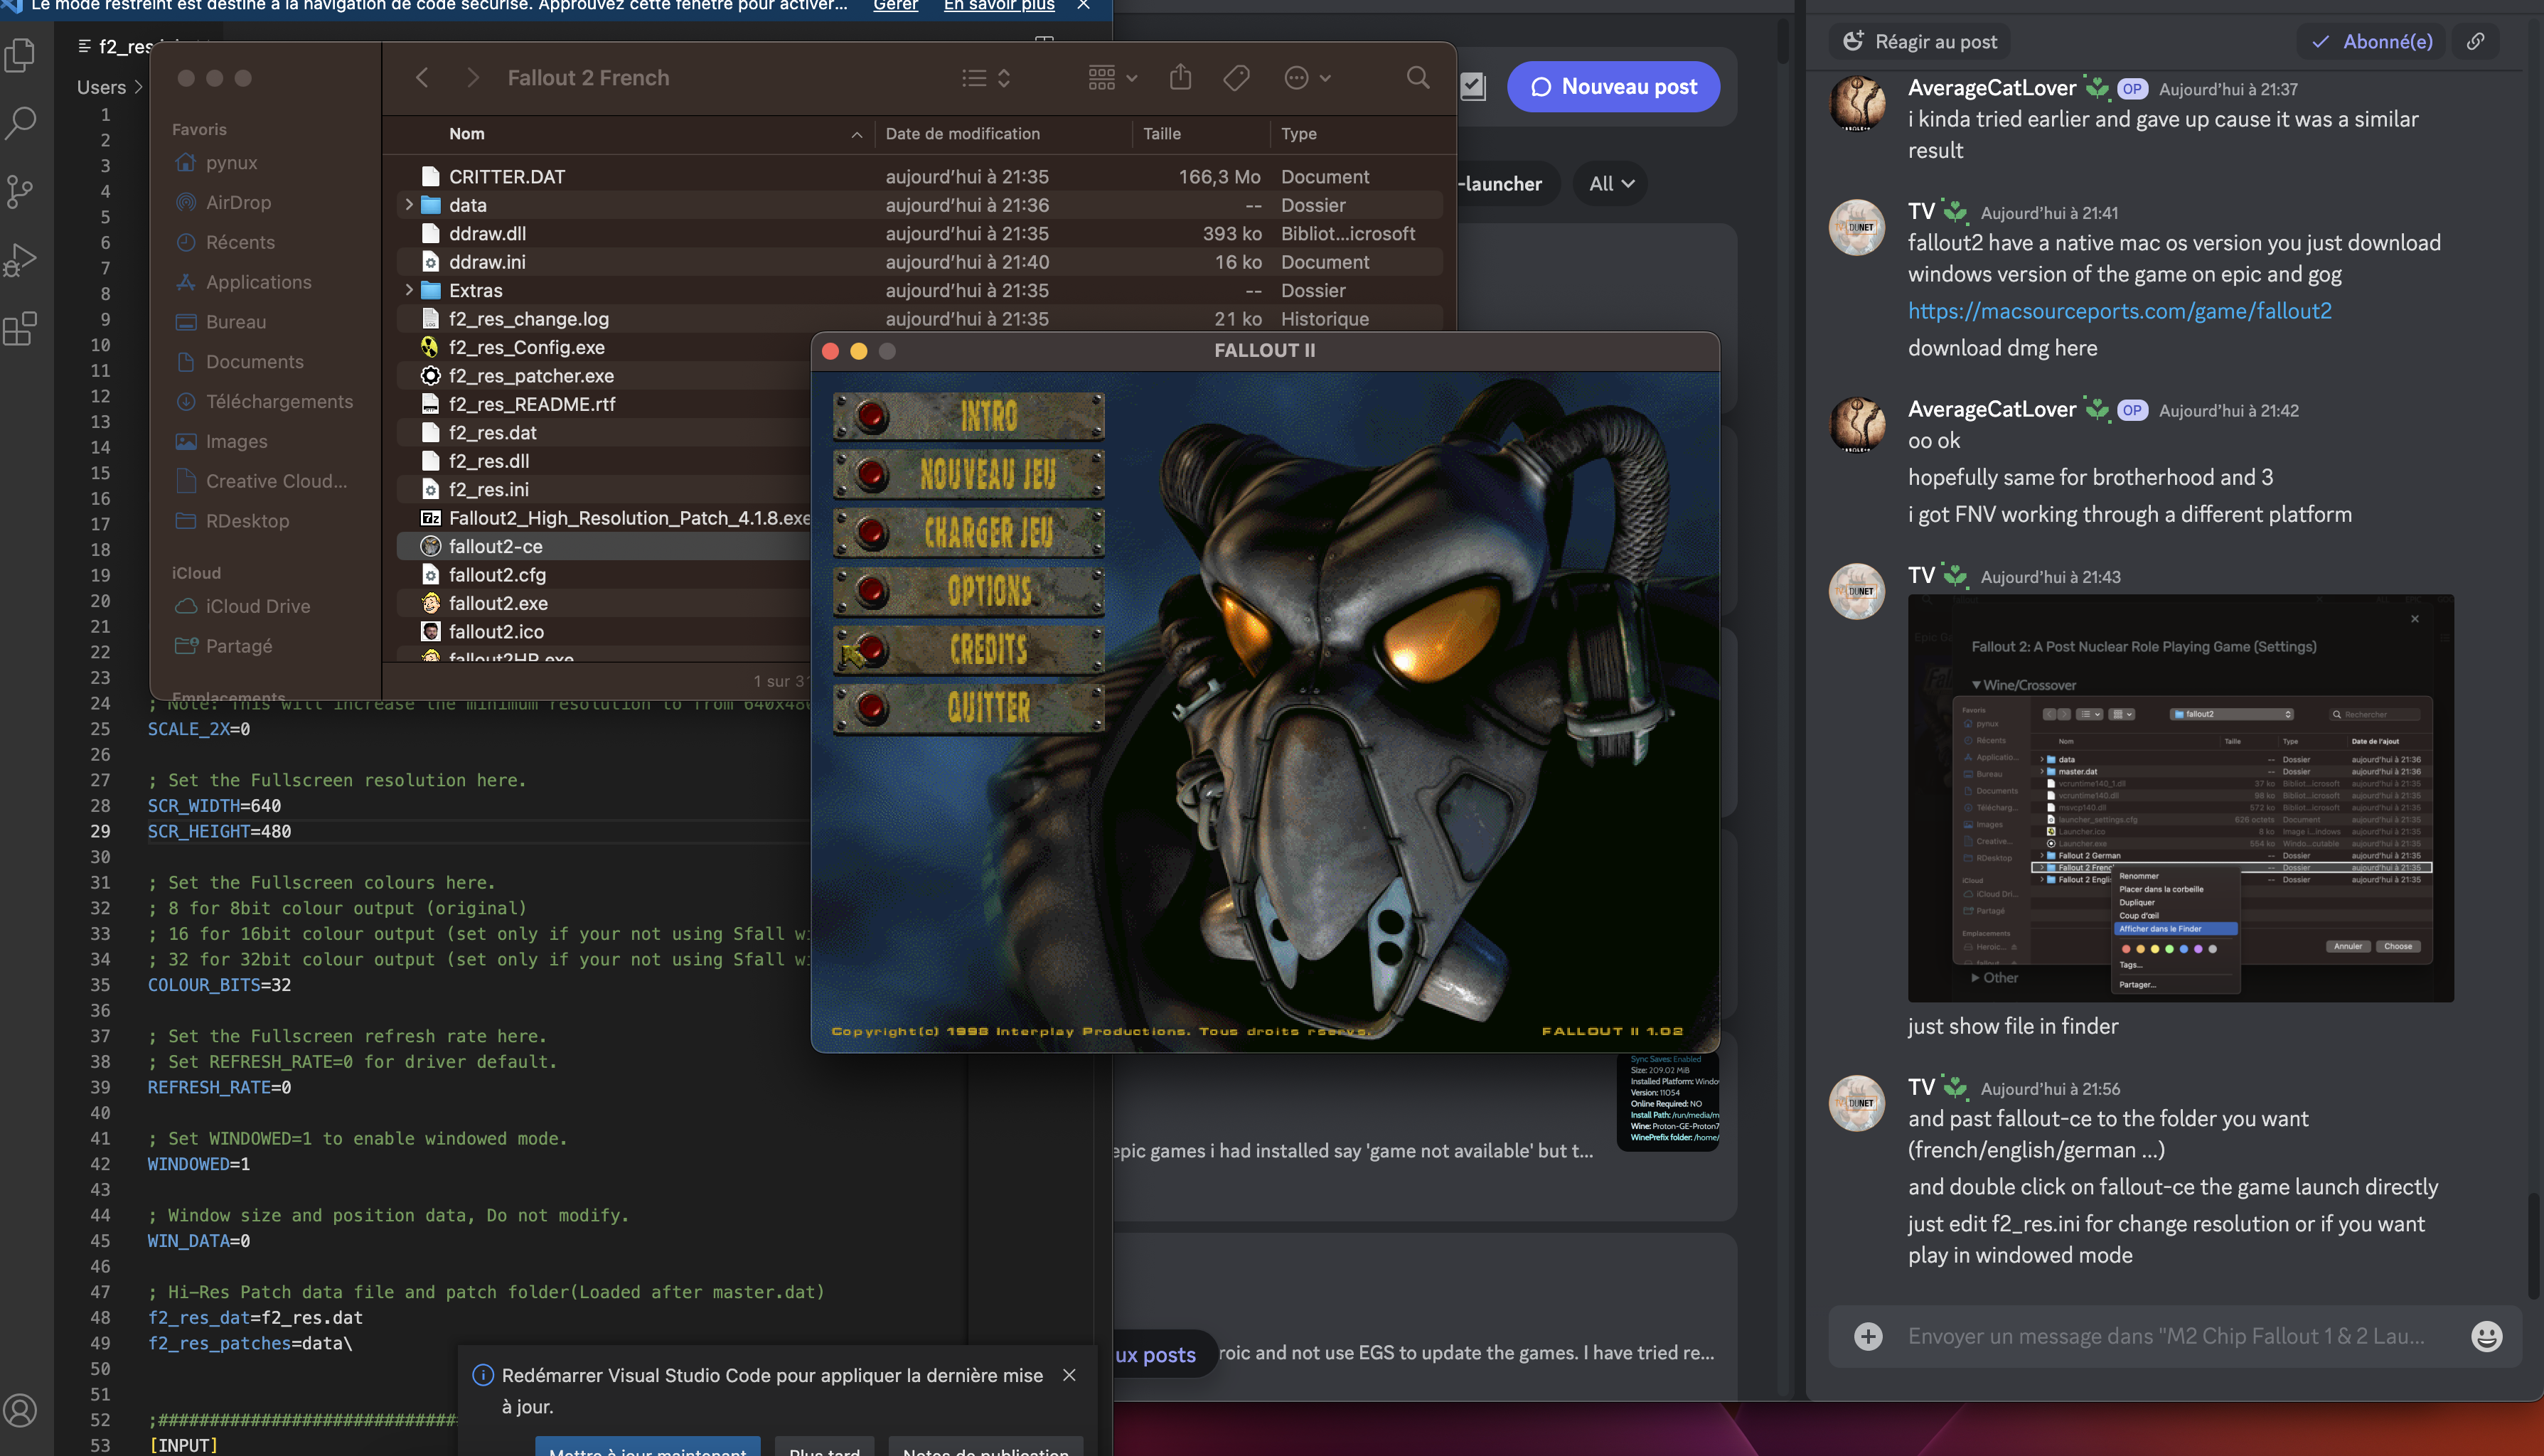The height and width of the screenshot is (1456, 2544).
Task: Click the Finder share icon
Action: (1180, 78)
